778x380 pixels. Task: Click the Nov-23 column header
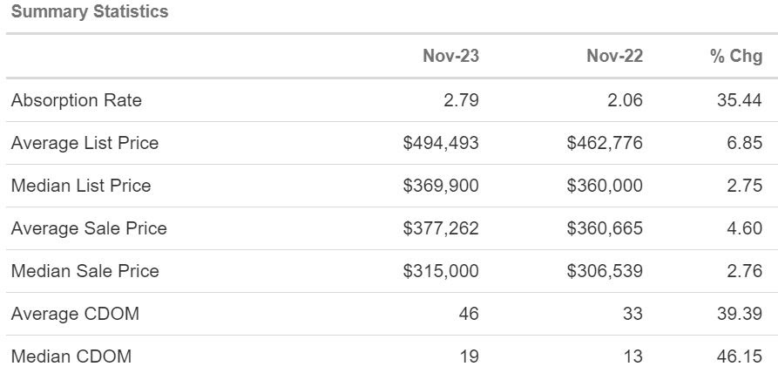(450, 57)
